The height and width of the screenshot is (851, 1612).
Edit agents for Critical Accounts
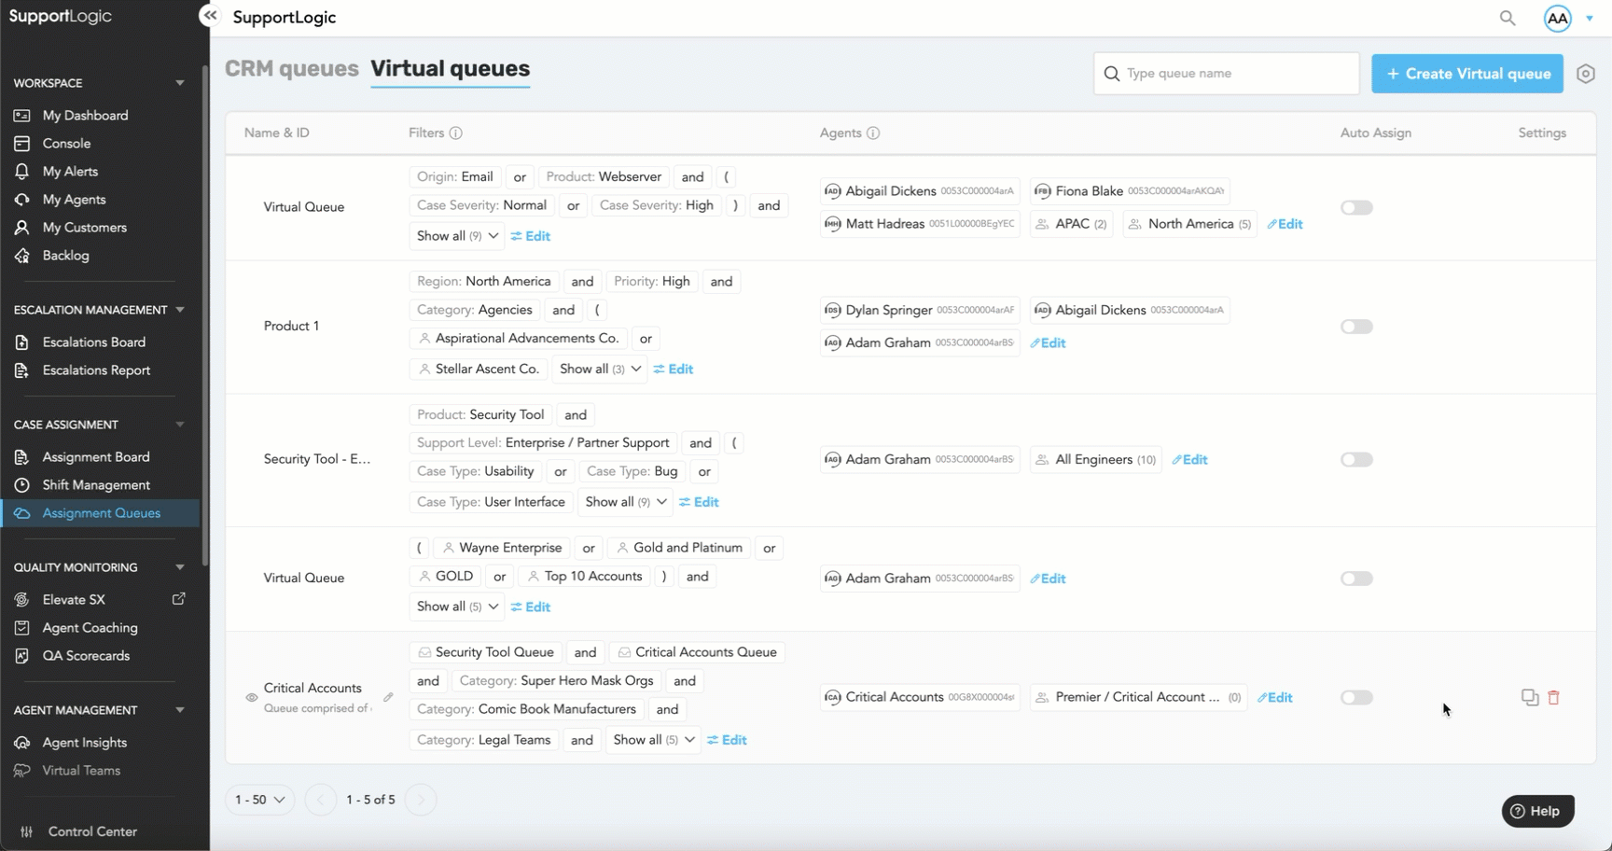(1275, 698)
